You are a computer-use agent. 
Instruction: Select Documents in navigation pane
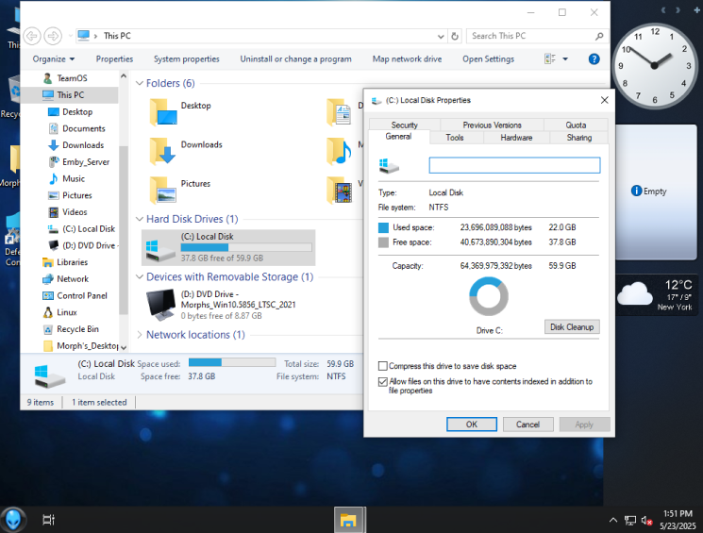pos(83,128)
